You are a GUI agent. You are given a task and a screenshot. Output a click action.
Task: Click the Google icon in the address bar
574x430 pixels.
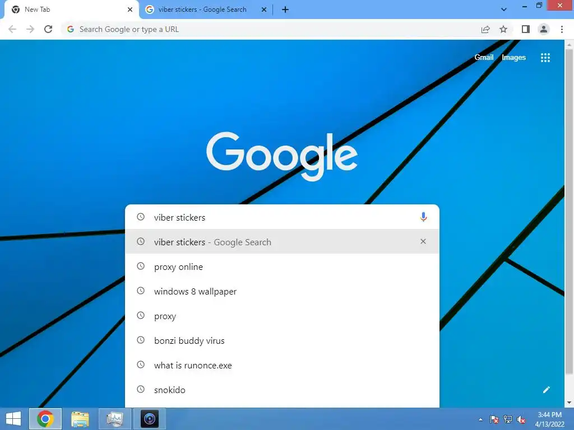71,29
